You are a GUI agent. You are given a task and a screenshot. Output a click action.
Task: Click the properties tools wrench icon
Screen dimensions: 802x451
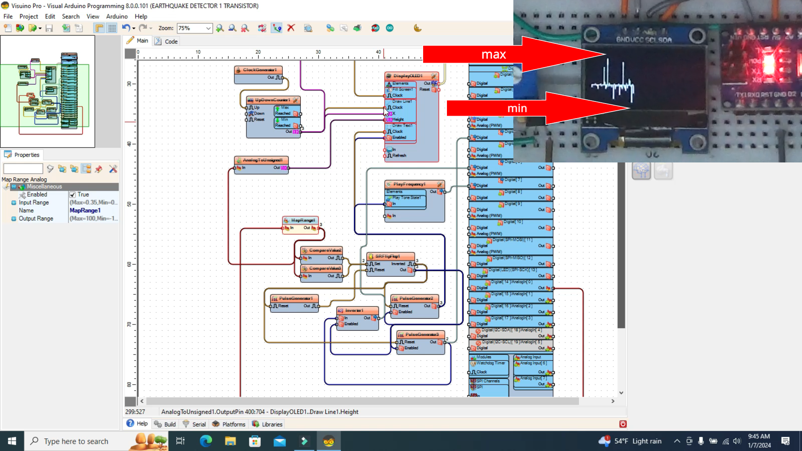pos(113,169)
